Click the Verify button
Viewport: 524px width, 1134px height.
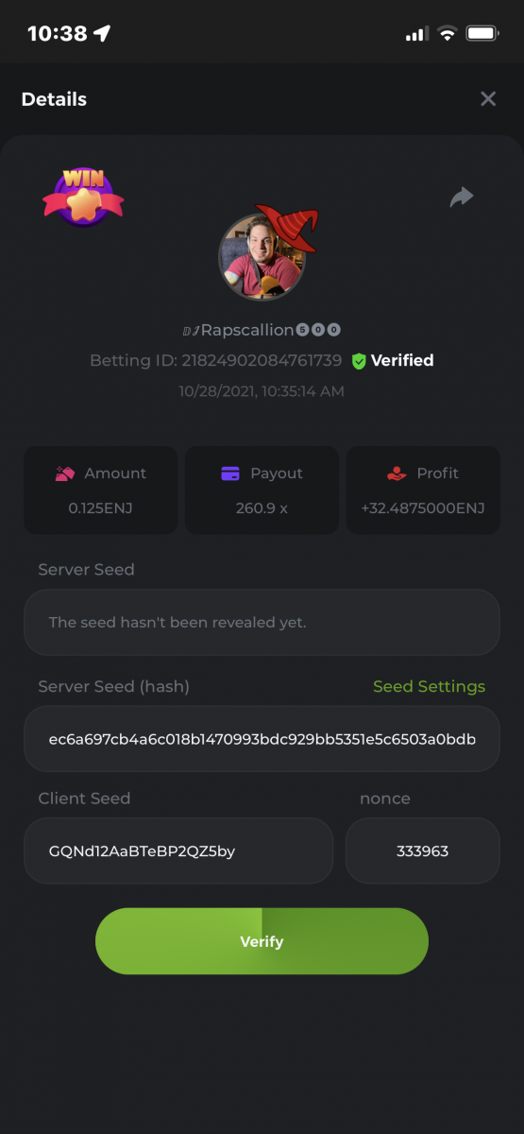click(x=262, y=941)
